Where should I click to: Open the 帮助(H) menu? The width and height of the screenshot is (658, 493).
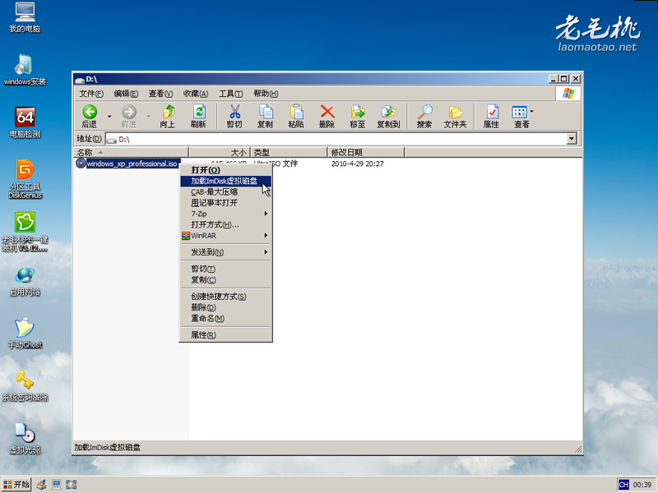(x=266, y=94)
